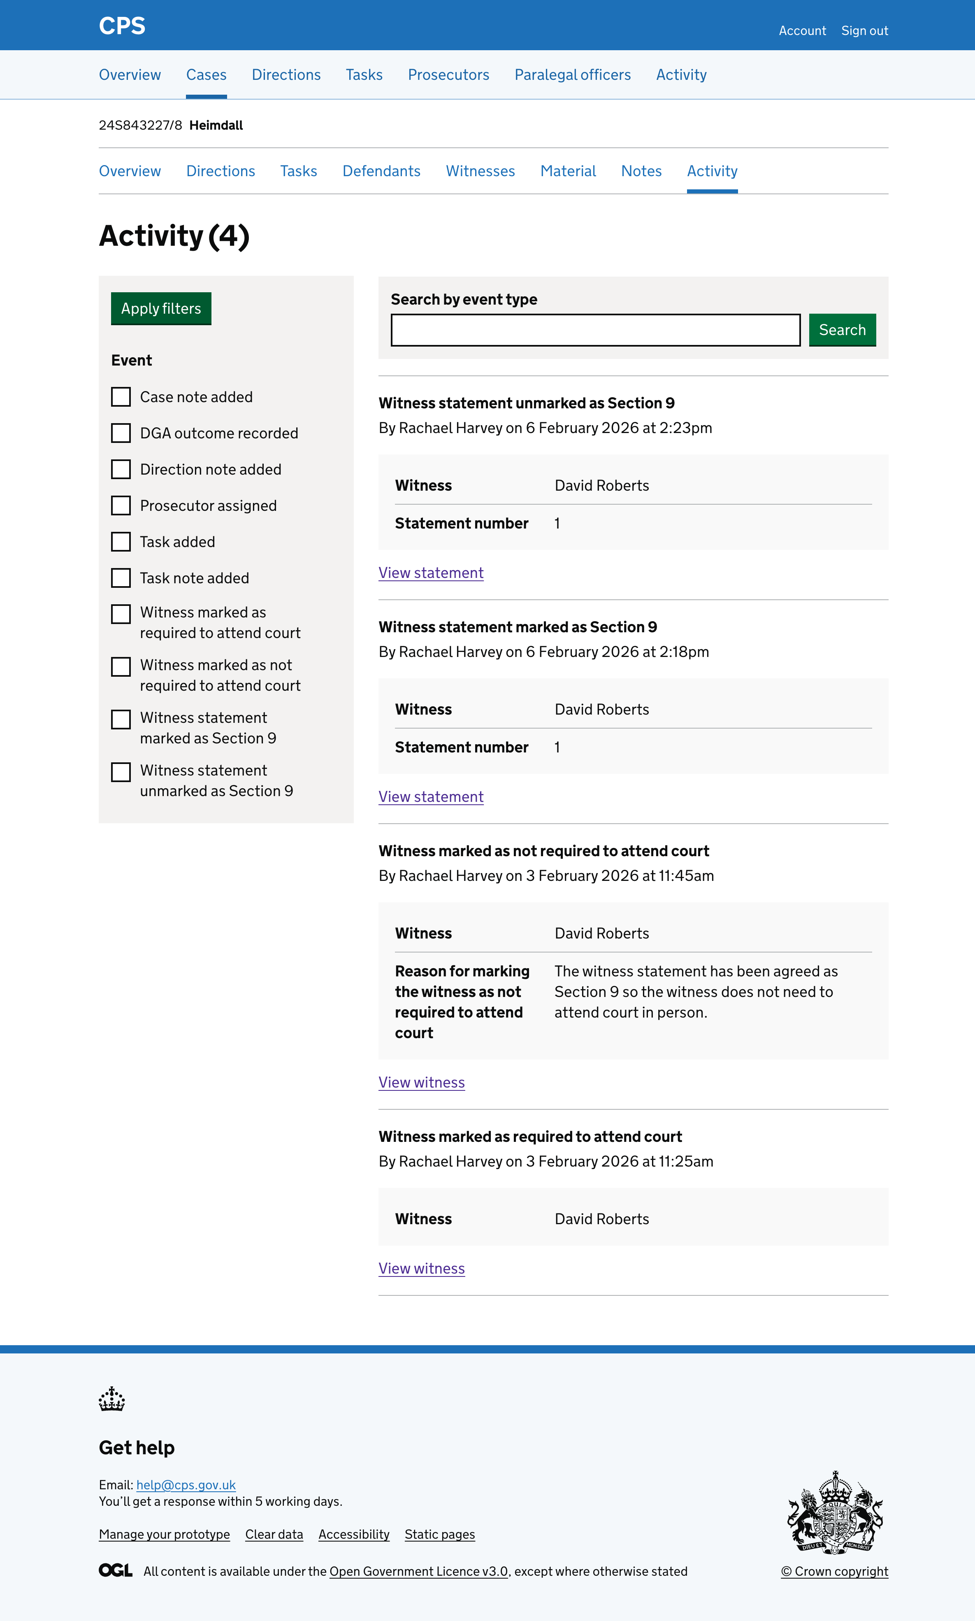Open Prosecutors in the top navigation

coord(448,75)
